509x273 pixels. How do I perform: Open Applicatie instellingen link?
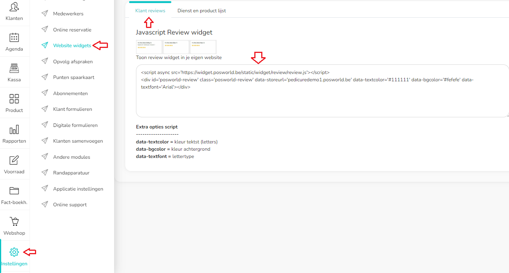[78, 189]
